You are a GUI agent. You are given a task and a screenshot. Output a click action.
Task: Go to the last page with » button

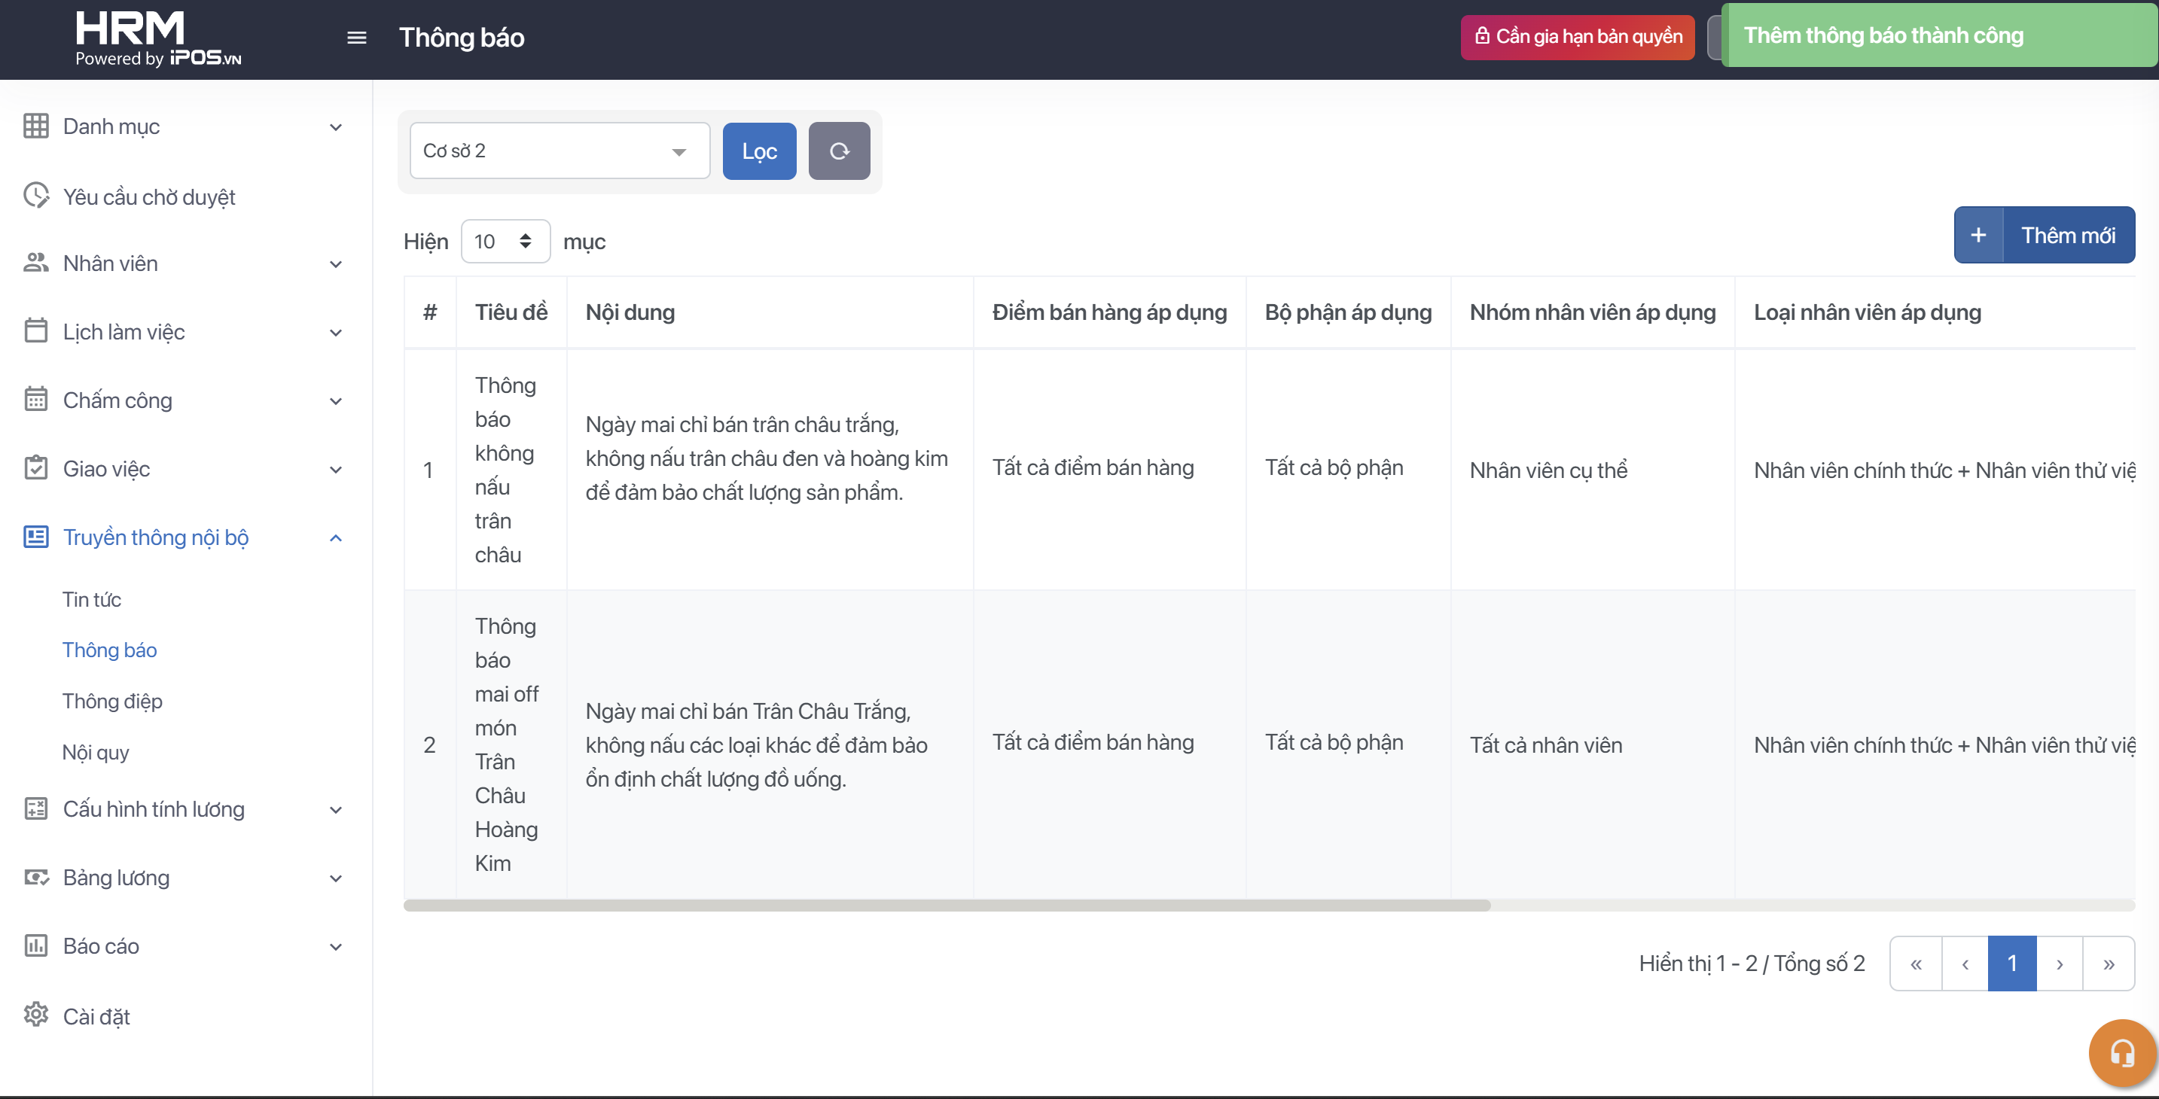pos(2108,964)
